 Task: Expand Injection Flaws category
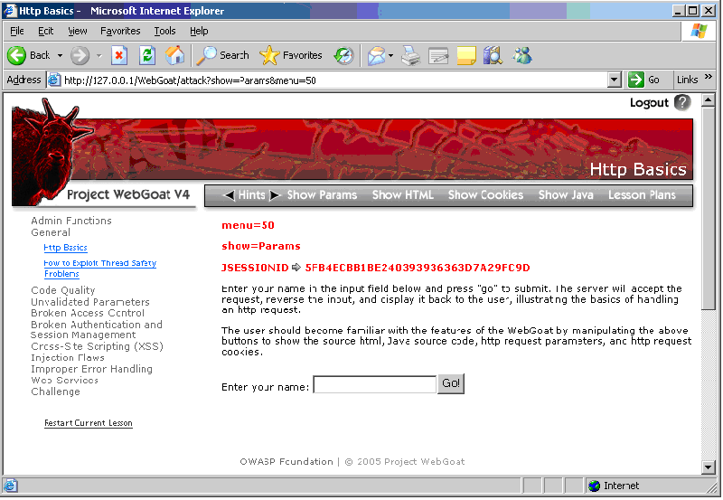click(68, 358)
